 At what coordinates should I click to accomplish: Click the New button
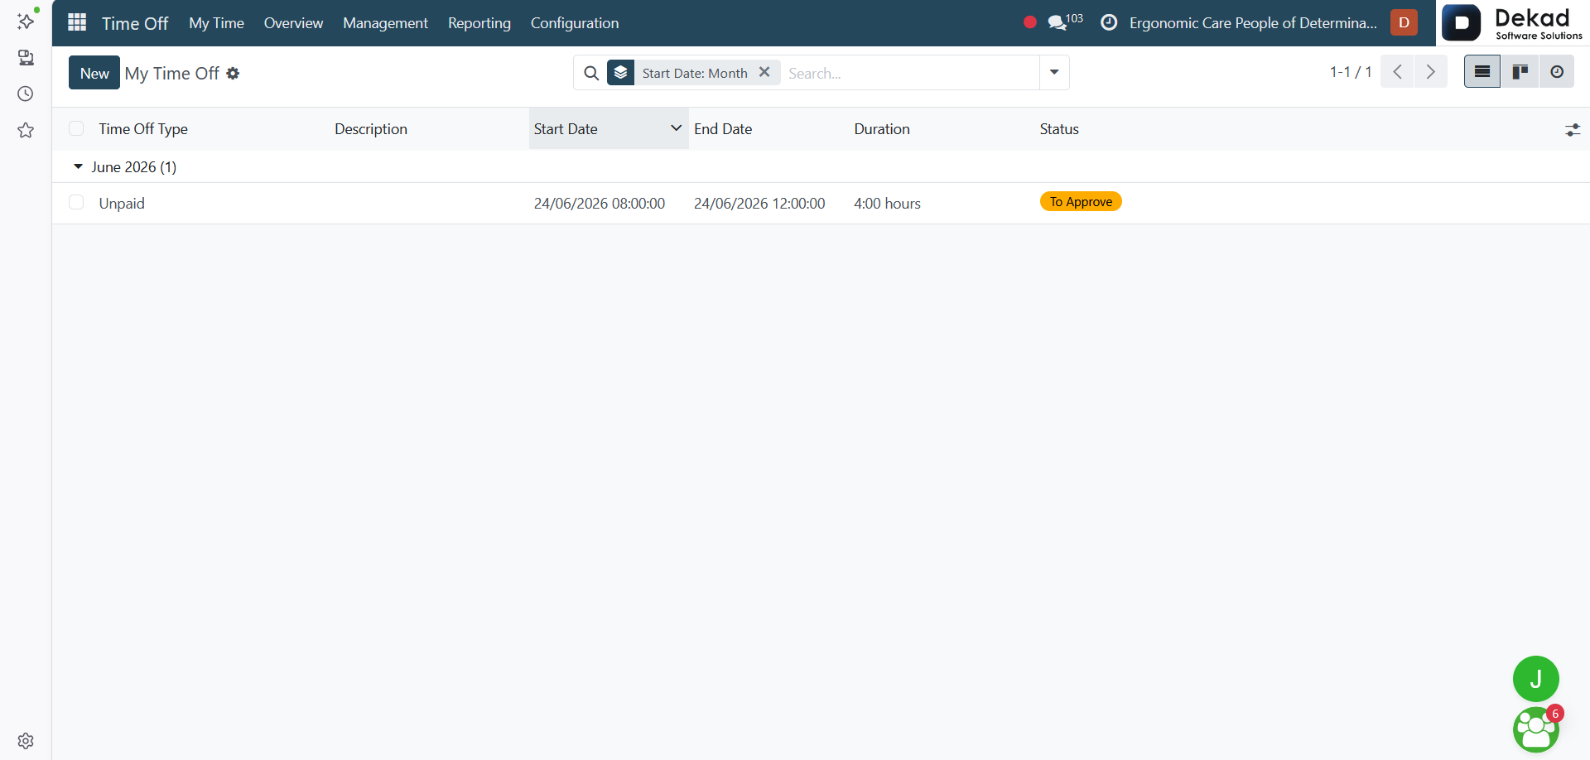tap(94, 72)
